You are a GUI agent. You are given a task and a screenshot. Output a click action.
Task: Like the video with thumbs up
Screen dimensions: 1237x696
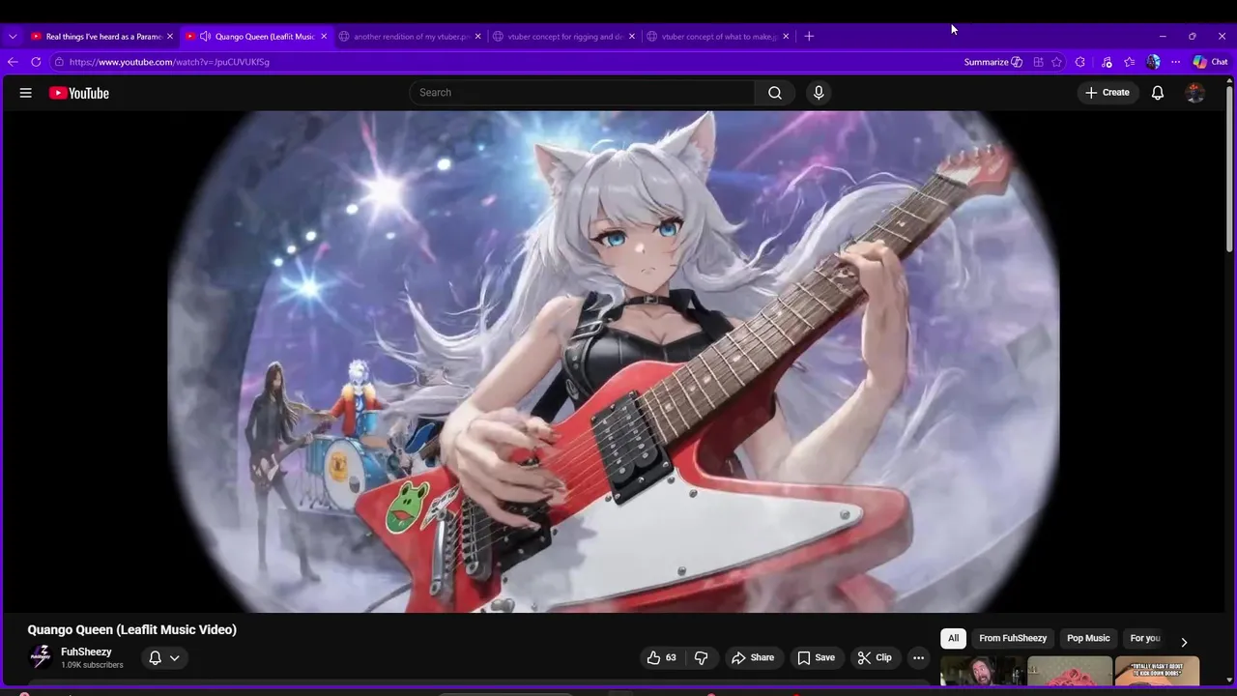[x=662, y=657]
